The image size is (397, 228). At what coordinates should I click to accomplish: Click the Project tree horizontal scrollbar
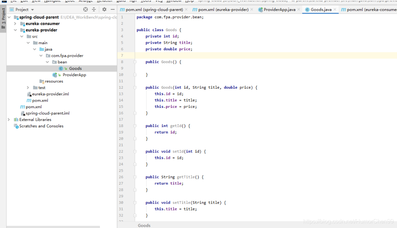[x=53, y=227]
